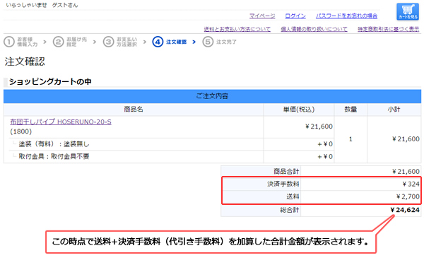
Task: Click the 注文確認 page heading
Action: coord(25,61)
